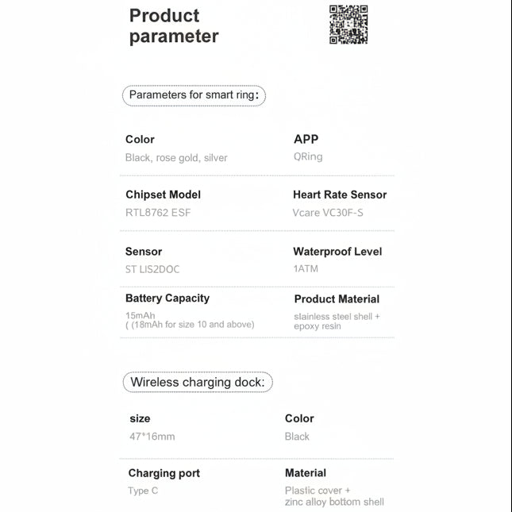Click the Product parameter heading
This screenshot has height=512, width=512.
174,25
